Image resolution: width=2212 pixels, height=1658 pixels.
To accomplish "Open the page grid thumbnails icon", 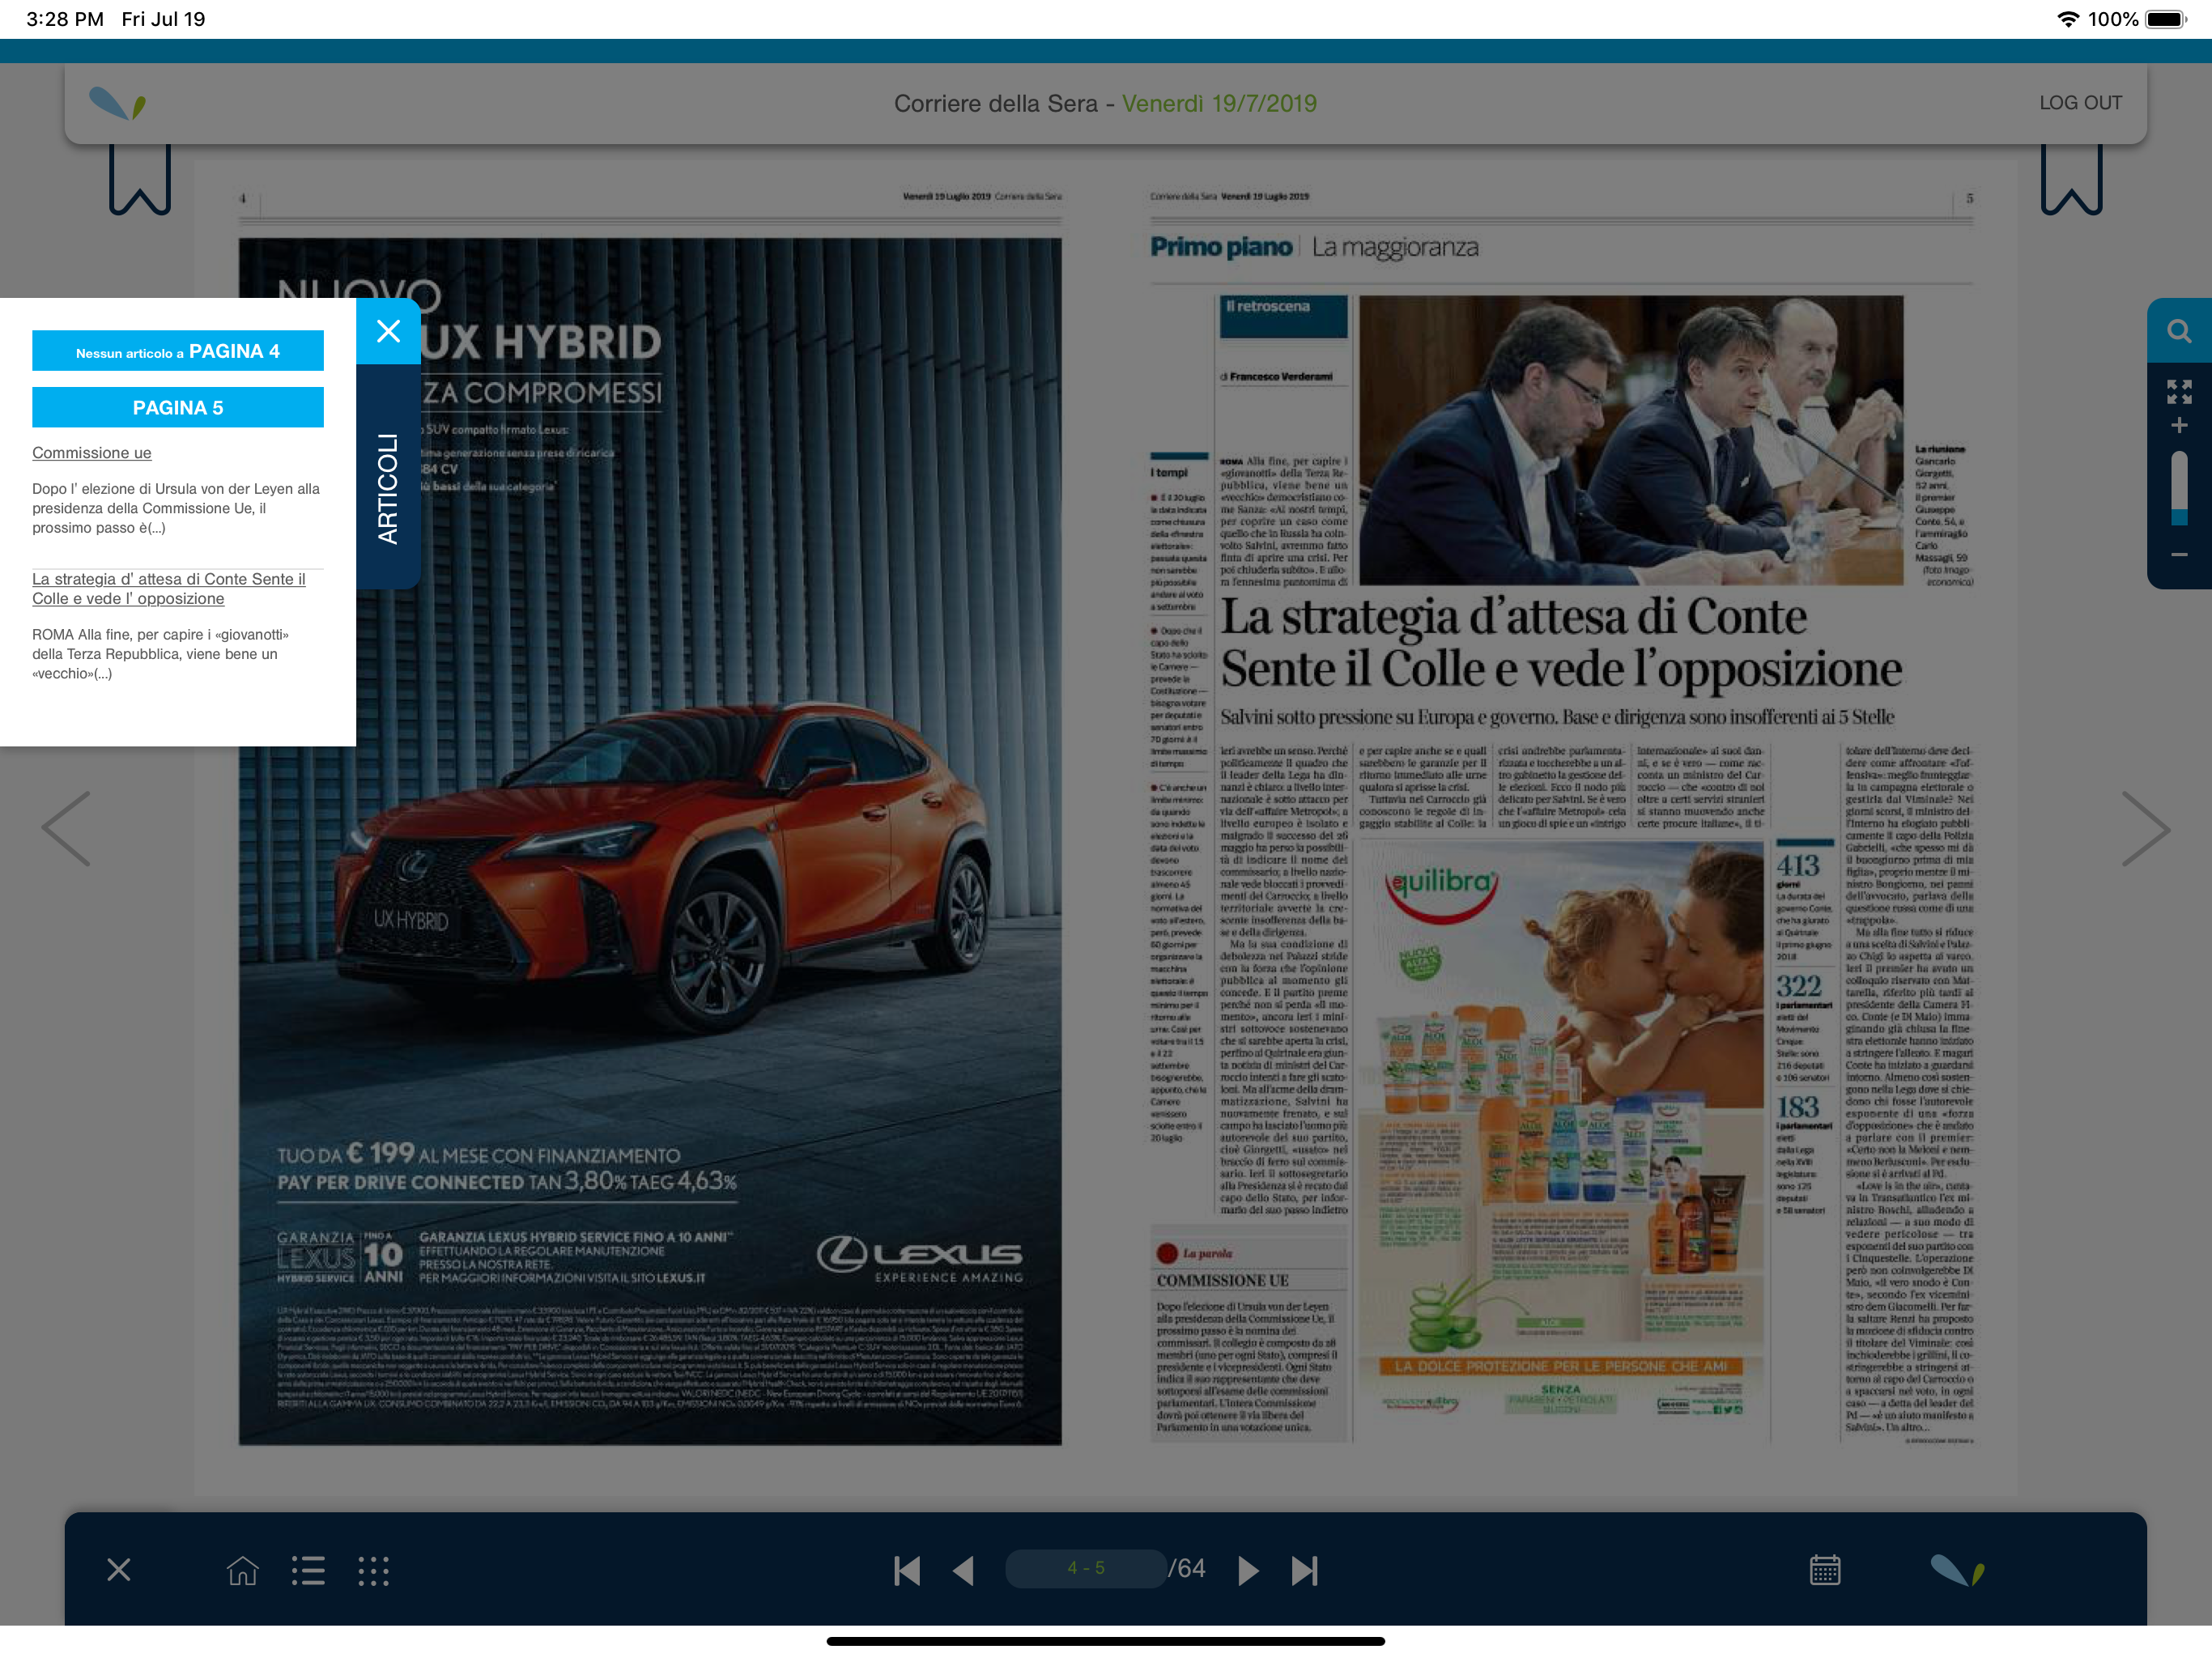I will click(x=373, y=1570).
